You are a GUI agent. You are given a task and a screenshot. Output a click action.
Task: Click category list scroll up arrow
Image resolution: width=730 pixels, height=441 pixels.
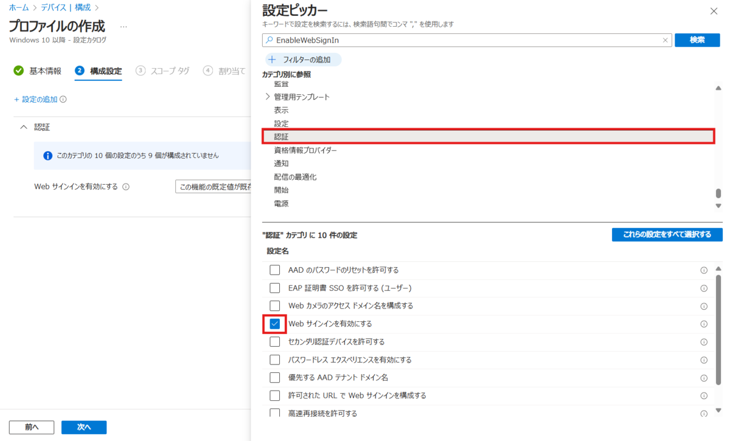click(x=718, y=88)
